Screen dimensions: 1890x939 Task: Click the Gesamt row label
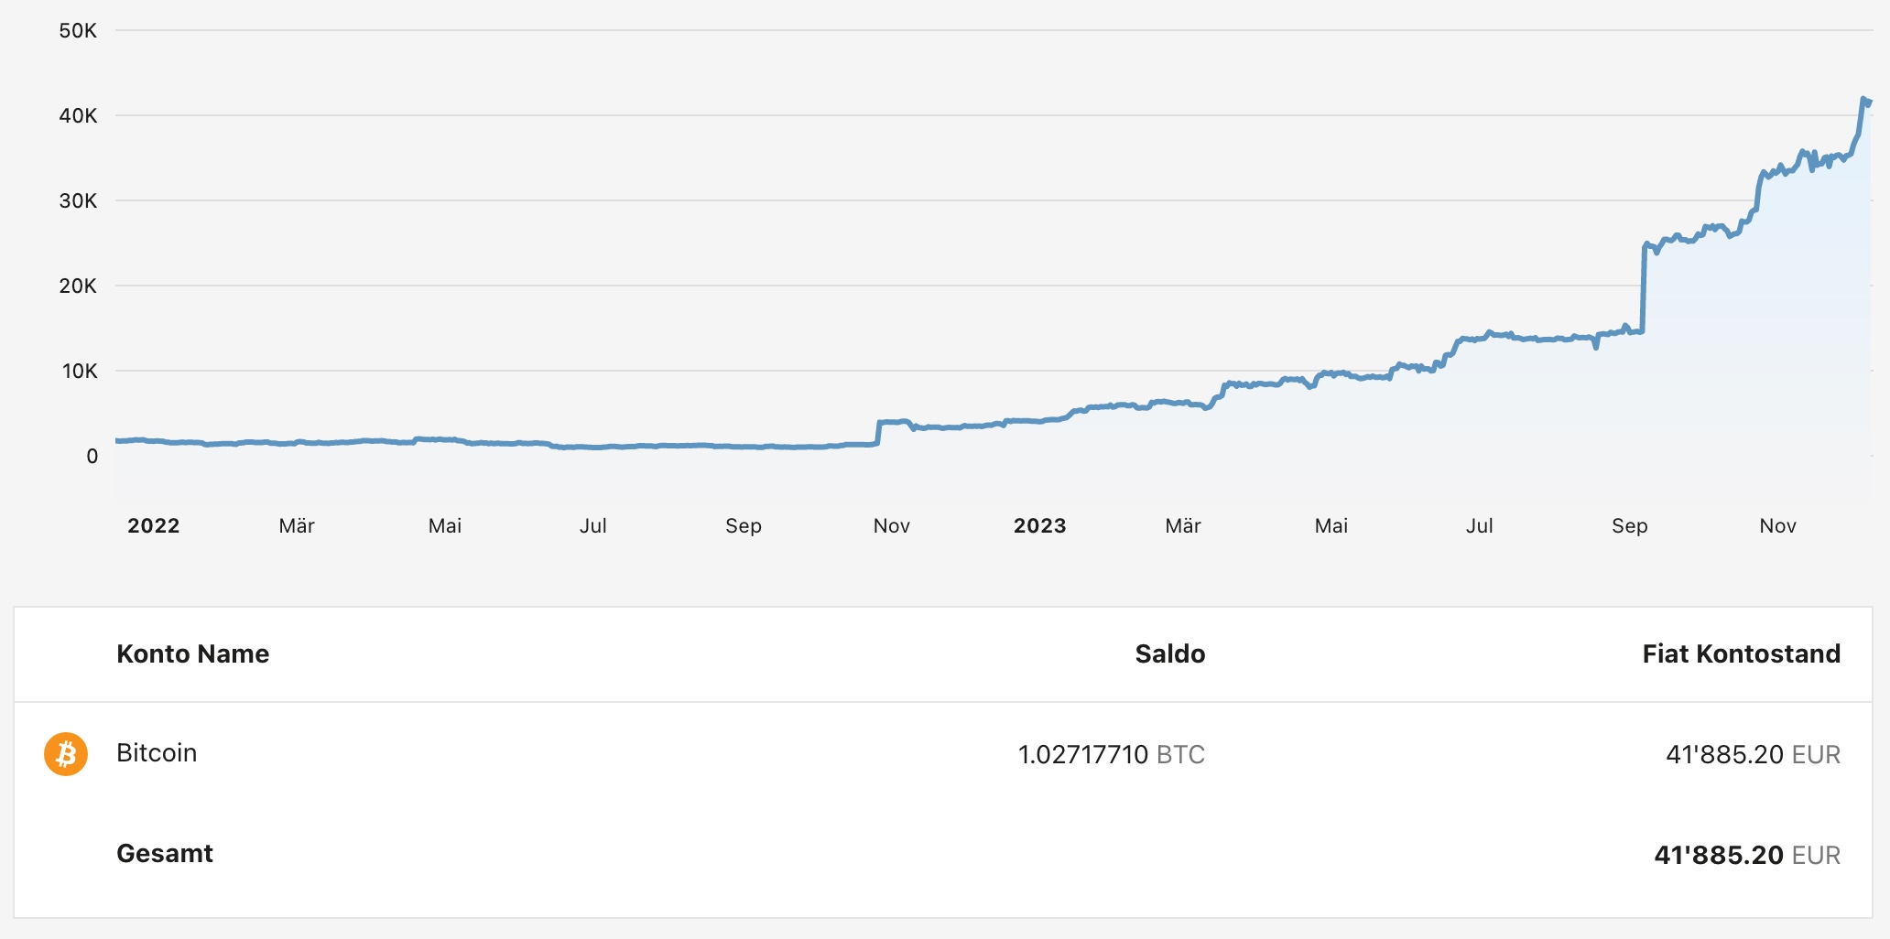point(165,853)
